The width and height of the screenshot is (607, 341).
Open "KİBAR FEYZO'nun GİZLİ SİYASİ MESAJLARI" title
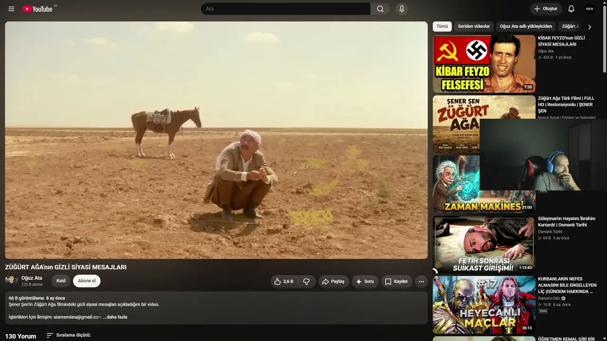561,41
